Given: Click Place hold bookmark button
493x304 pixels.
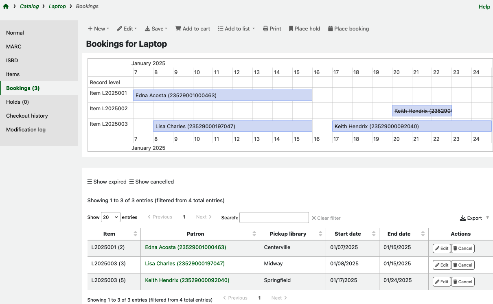Looking at the screenshot, I should tap(304, 28).
